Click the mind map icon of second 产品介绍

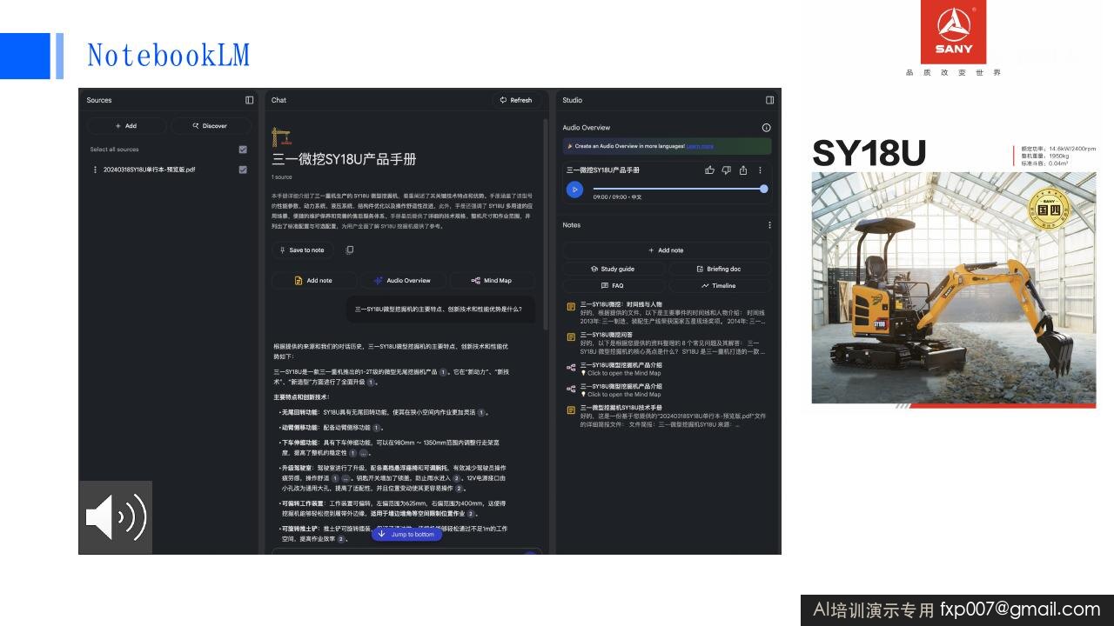(571, 388)
